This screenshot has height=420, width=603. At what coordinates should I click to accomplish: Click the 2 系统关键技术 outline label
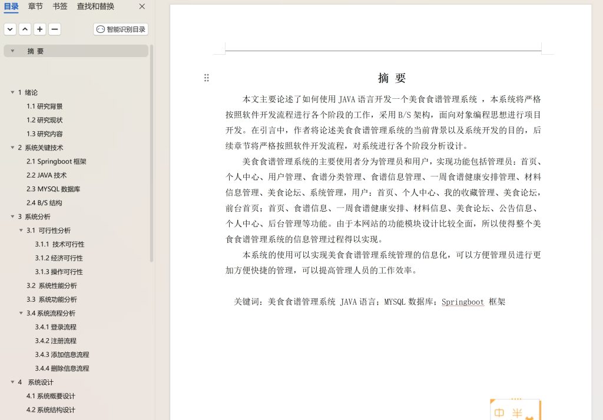point(41,148)
